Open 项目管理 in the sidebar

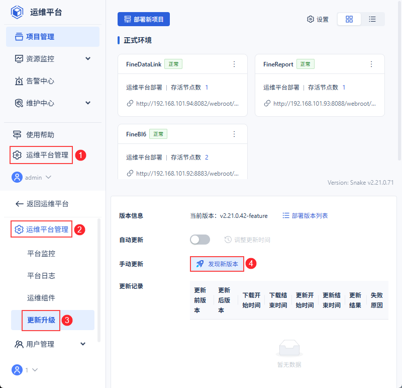pyautogui.click(x=53, y=37)
